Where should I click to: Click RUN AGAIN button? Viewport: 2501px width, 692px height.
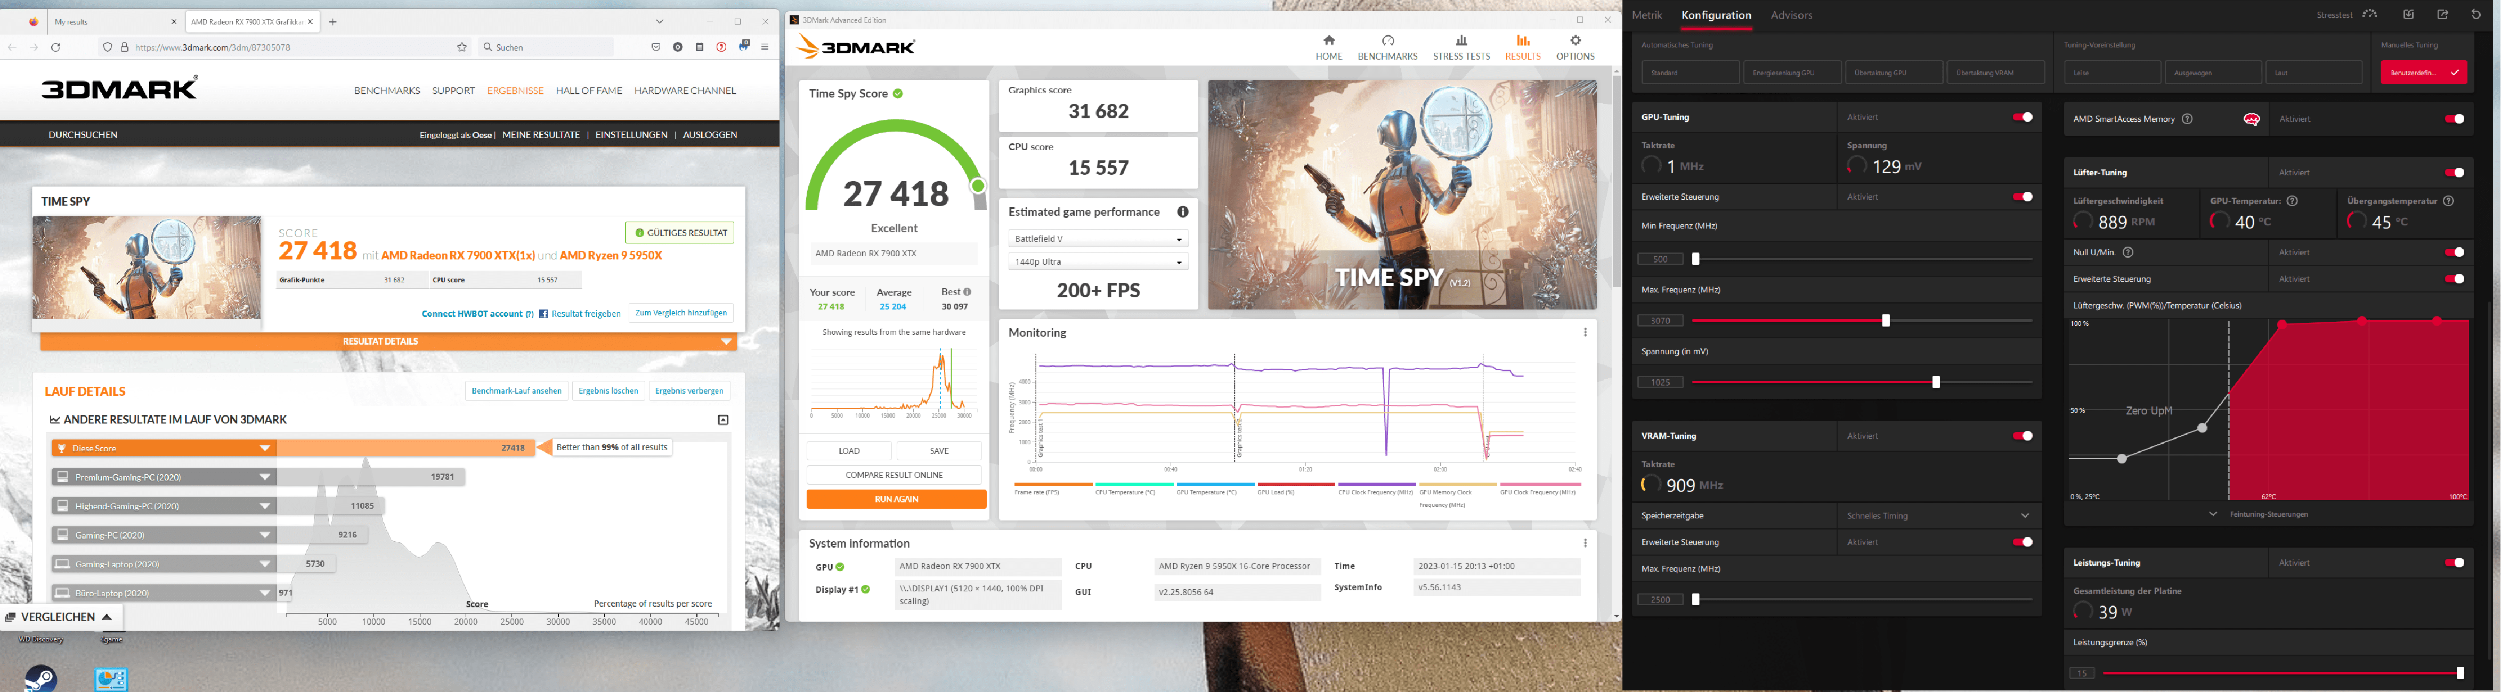tap(896, 499)
